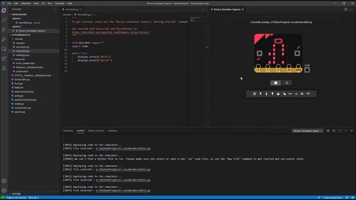Click the compass crosshair icon in sensor toolbar

tap(296, 94)
